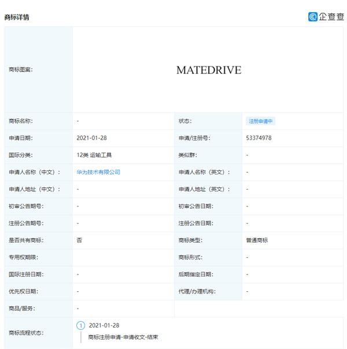Click the 申请人名称（中文） field label

(x=32, y=172)
